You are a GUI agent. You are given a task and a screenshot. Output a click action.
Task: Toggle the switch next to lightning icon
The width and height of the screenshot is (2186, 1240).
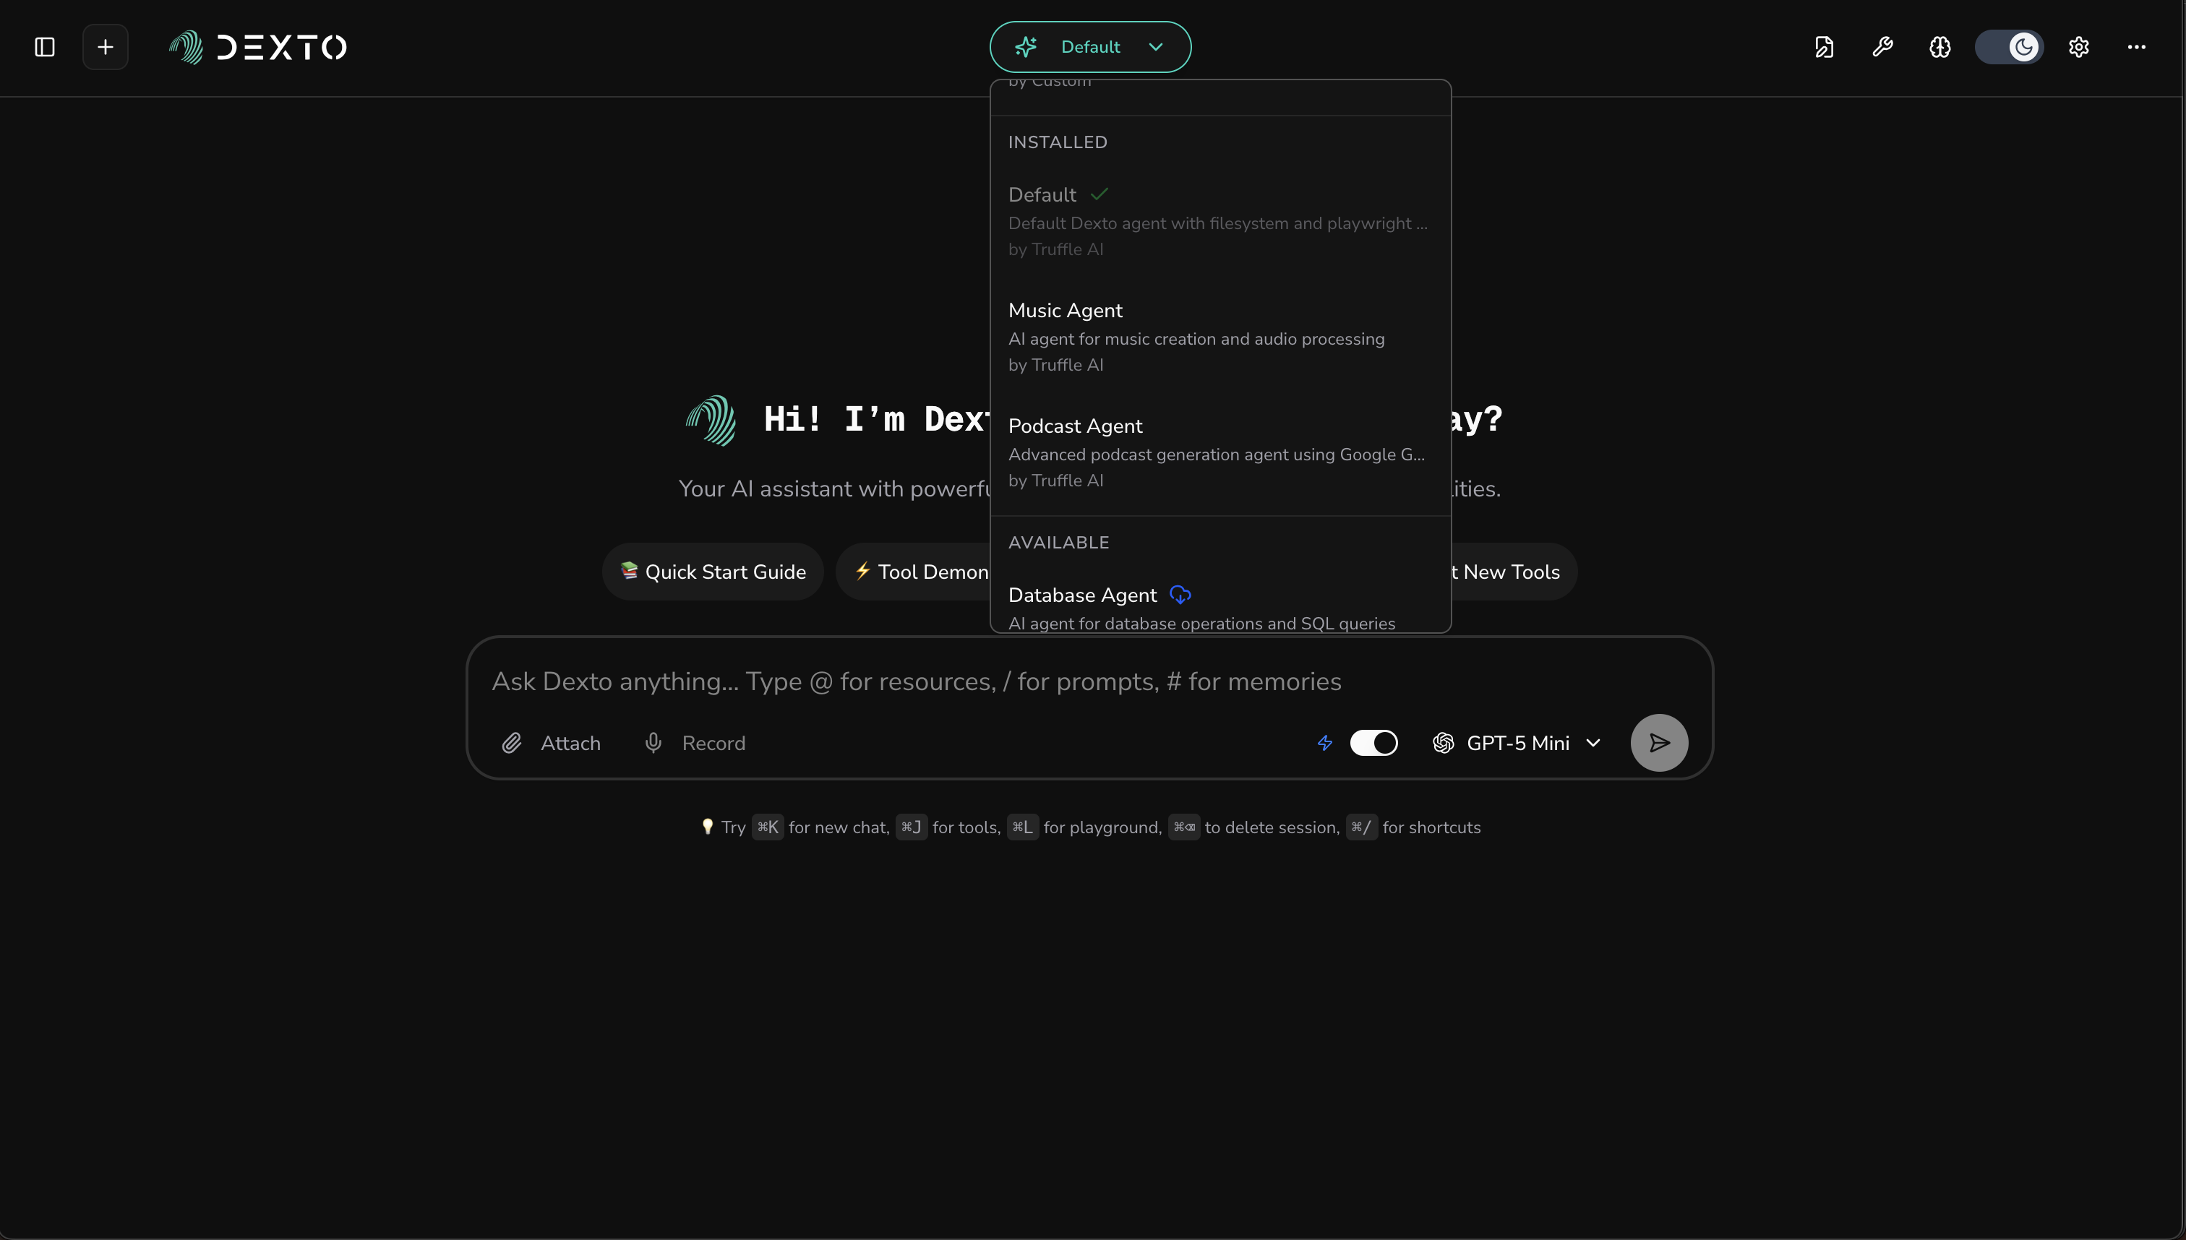(x=1373, y=743)
